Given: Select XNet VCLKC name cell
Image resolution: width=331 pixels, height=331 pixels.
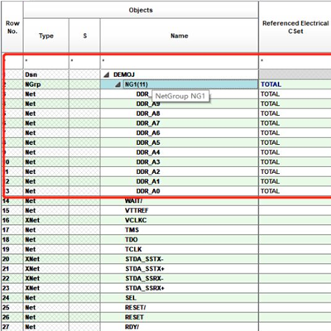Looking at the screenshot, I should click(x=180, y=220).
